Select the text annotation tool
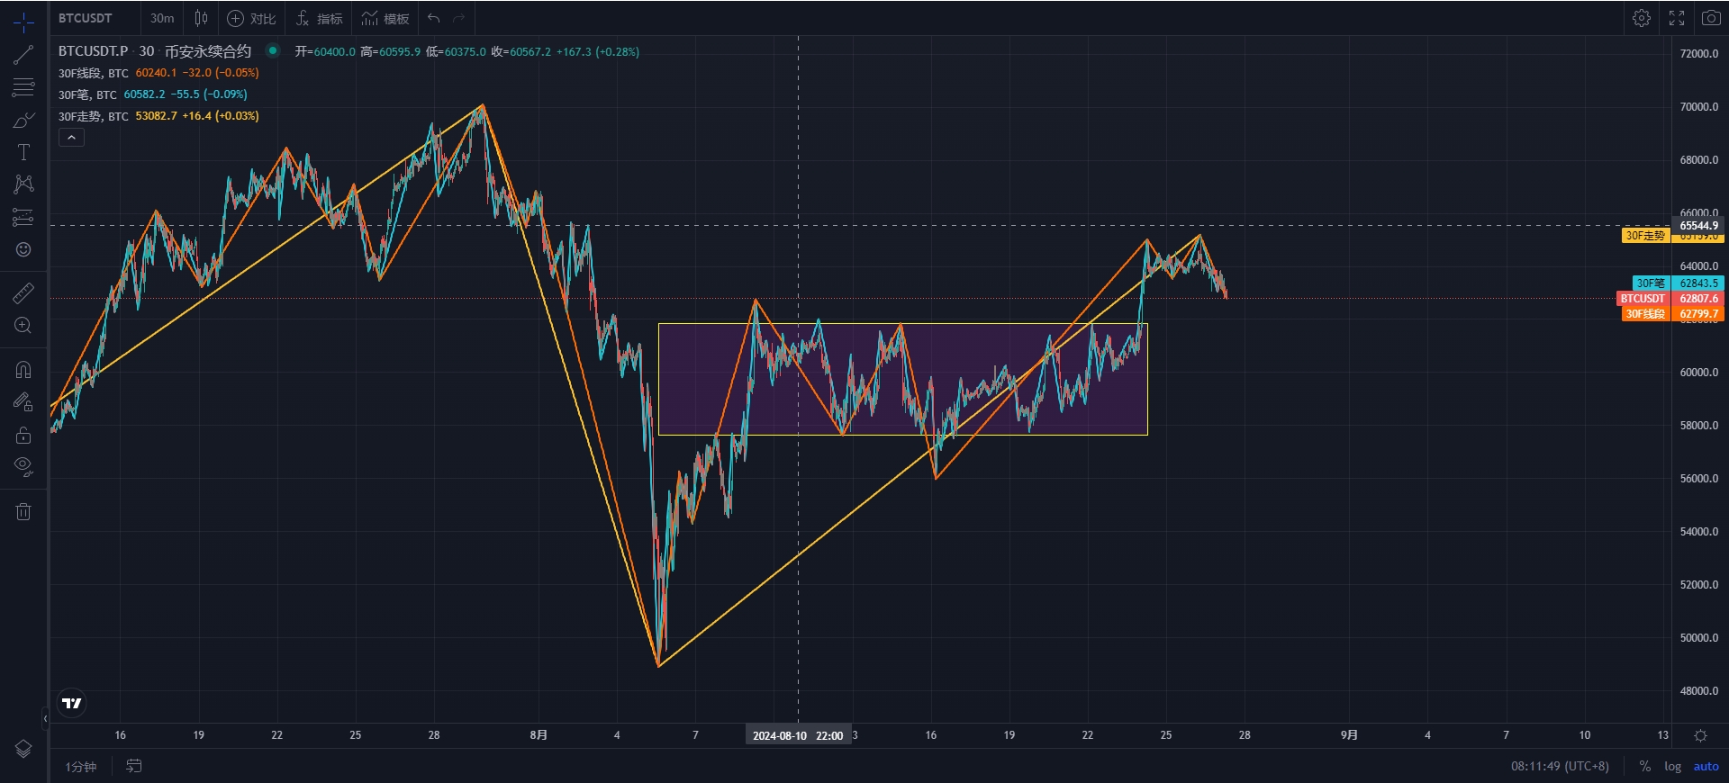 click(23, 152)
